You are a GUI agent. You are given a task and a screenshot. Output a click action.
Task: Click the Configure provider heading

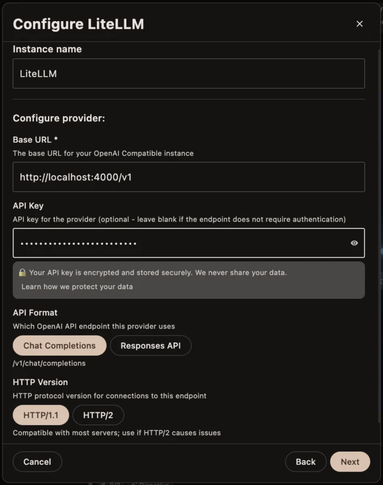59,118
